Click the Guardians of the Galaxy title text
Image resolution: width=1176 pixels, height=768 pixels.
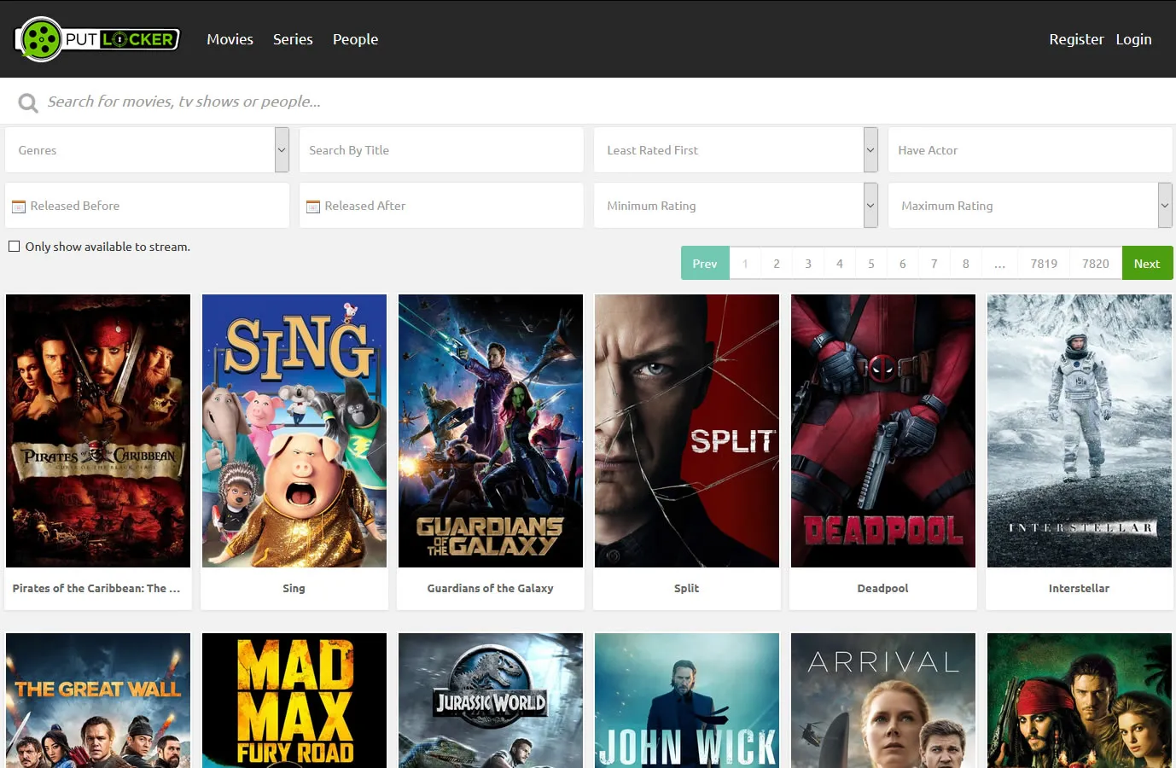490,588
